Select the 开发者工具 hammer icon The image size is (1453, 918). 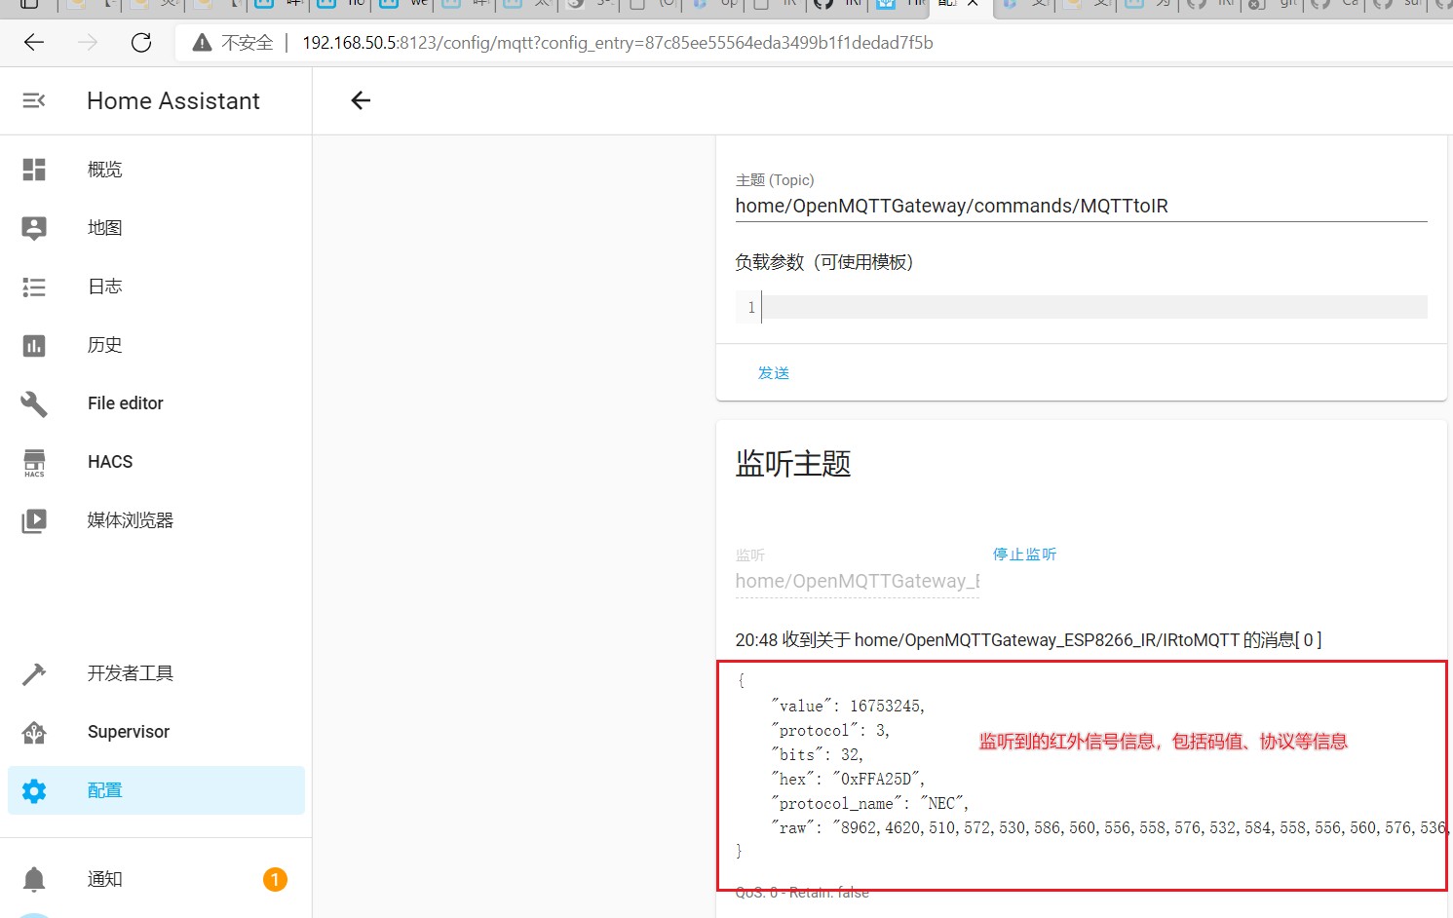coord(33,672)
